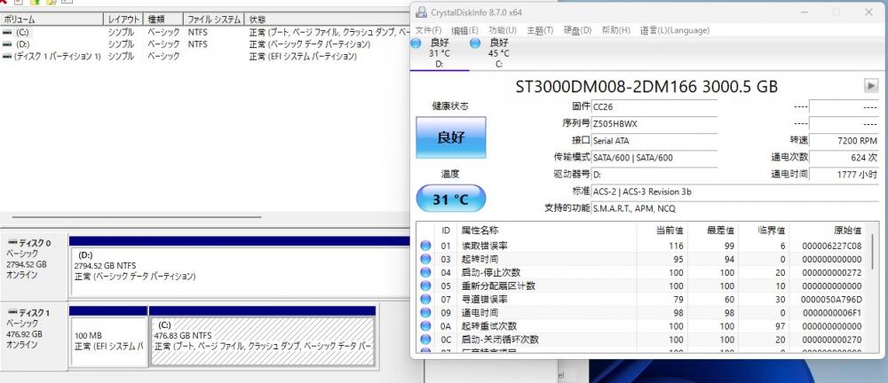Click the next disk arrow button
This screenshot has width=888, height=383.
[871, 85]
